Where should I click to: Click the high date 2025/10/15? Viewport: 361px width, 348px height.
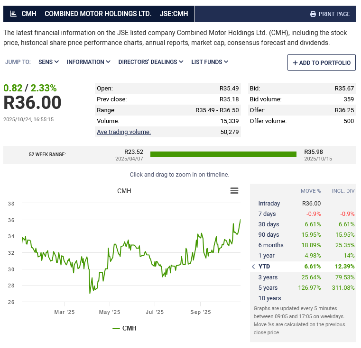click(318, 159)
